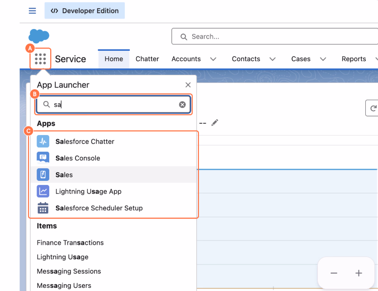Click the pencil edit icon
Viewport: 378px width, 291px height.
[x=215, y=123]
